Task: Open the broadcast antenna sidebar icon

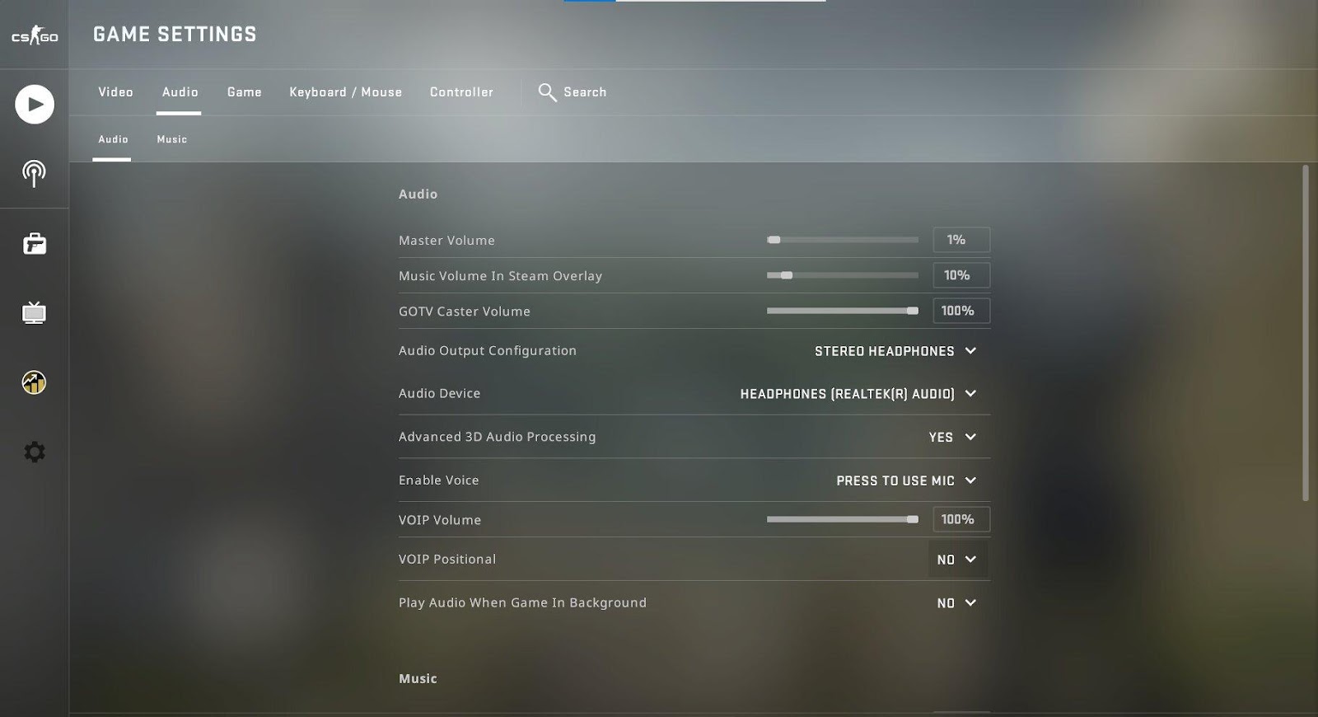Action: 34,173
